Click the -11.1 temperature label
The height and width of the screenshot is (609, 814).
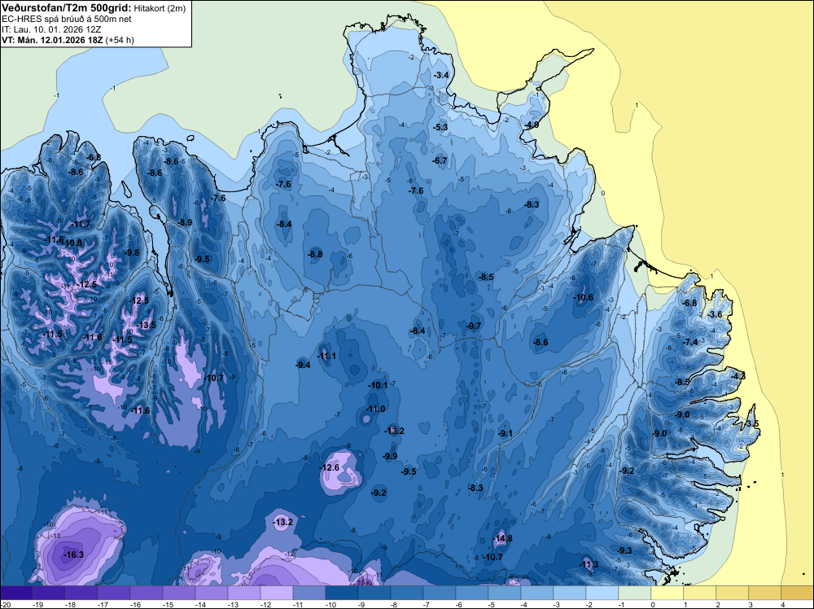[x=326, y=356]
